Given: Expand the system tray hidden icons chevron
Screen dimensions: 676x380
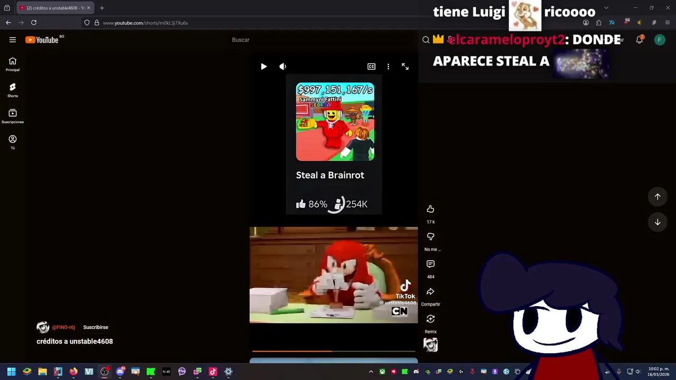Looking at the screenshot, I should (371, 372).
